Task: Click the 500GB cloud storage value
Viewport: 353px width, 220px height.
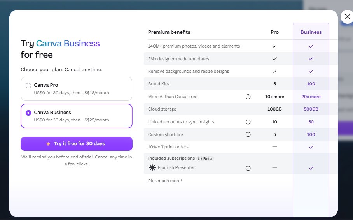Action: pos(311,109)
